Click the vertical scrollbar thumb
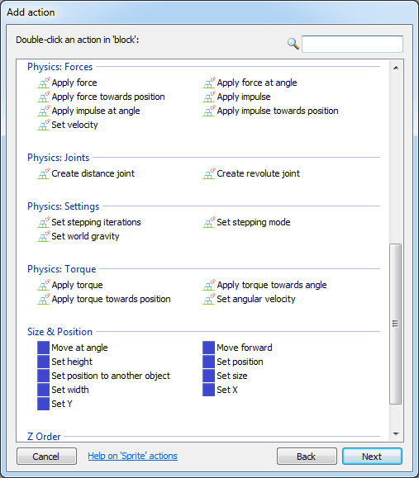 (x=396, y=324)
